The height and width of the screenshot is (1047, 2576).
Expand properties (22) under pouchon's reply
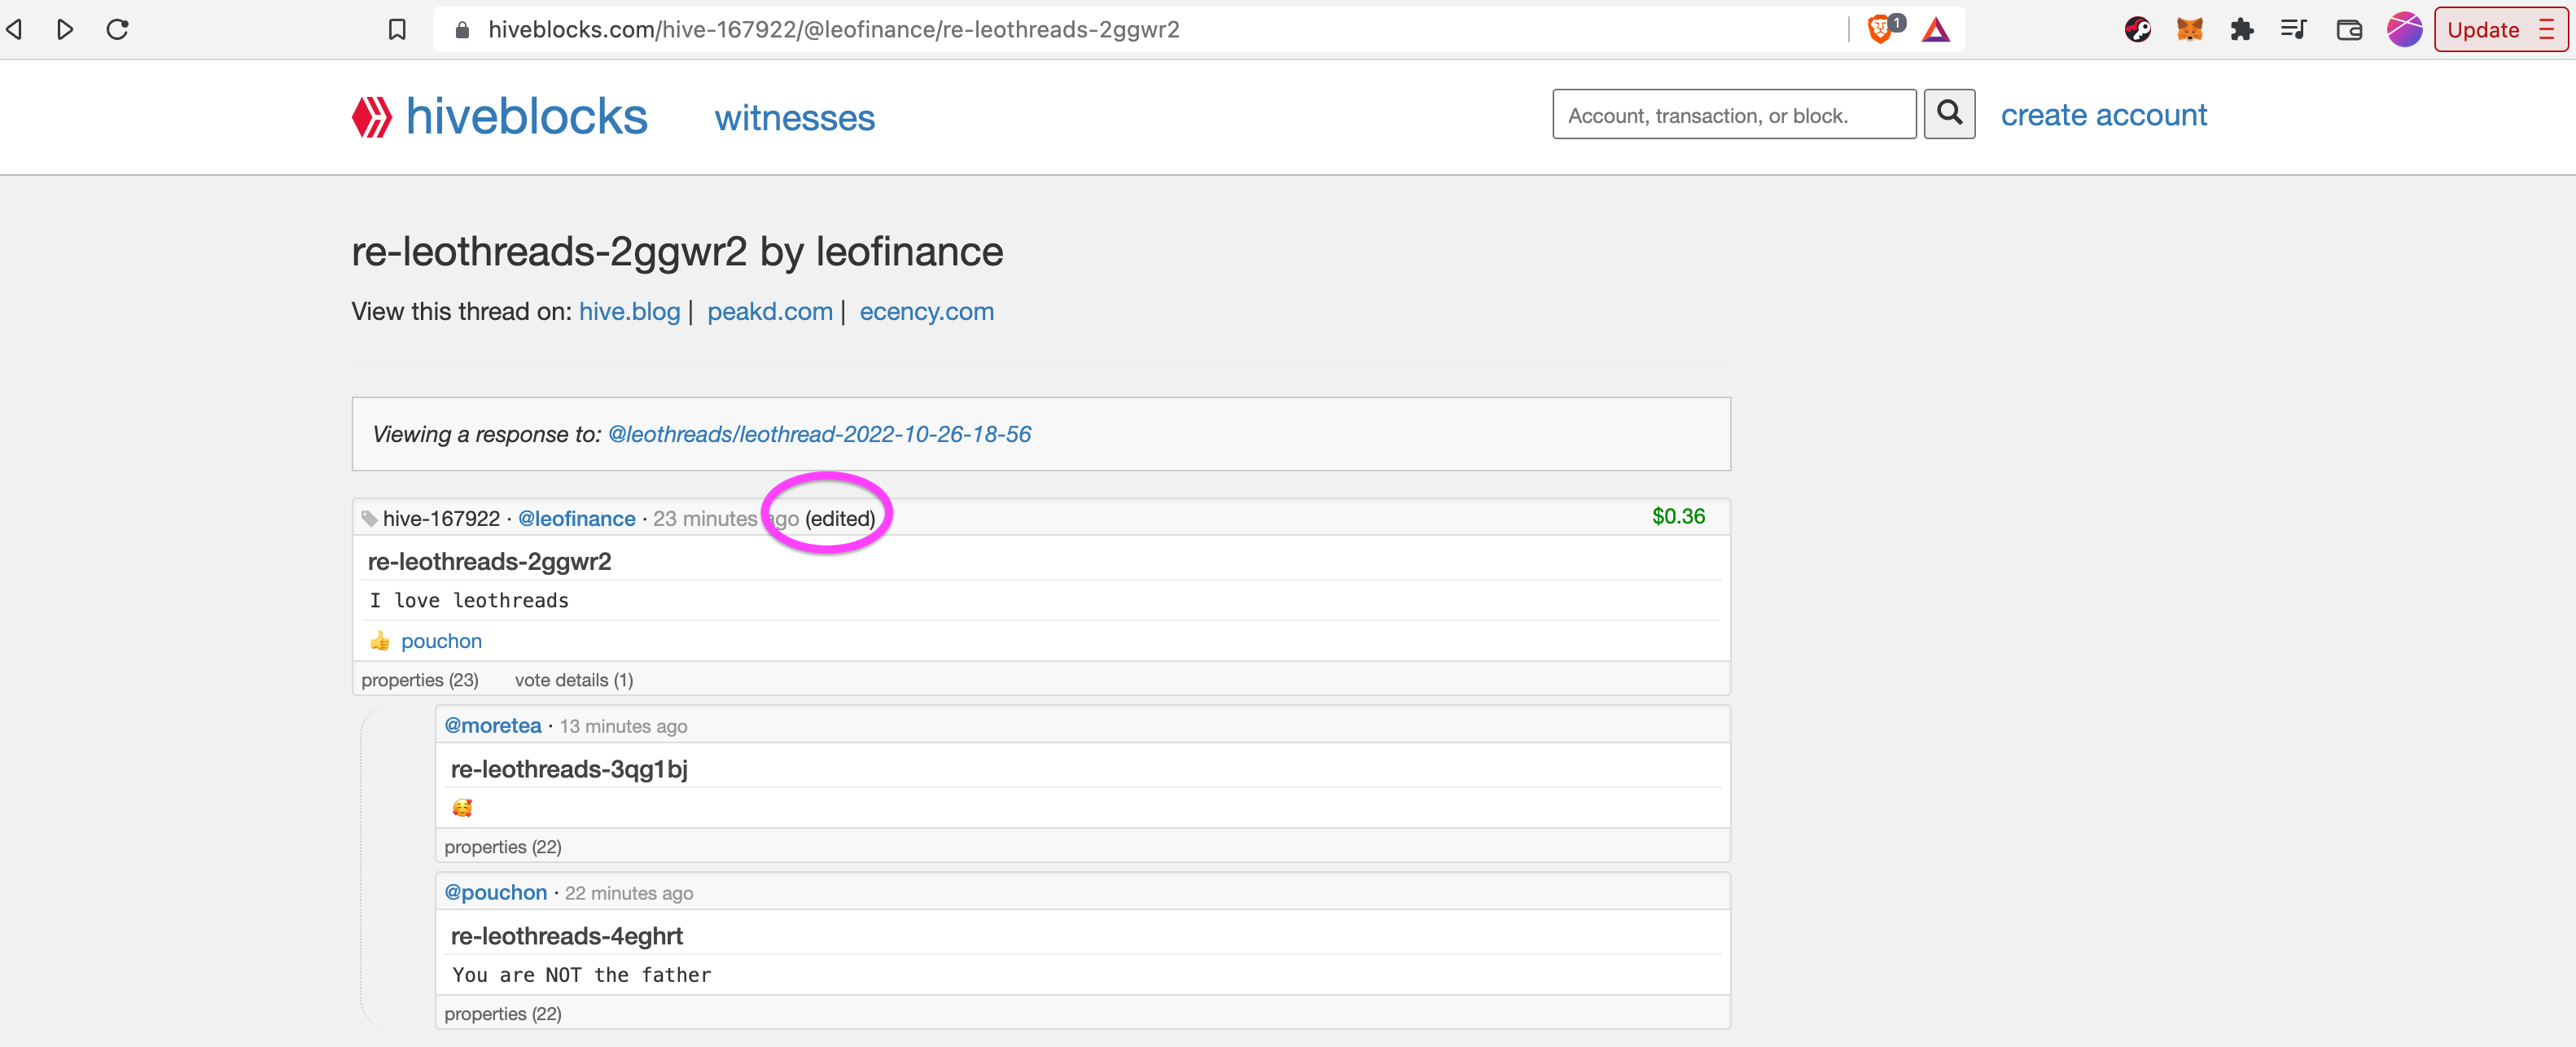(503, 1014)
